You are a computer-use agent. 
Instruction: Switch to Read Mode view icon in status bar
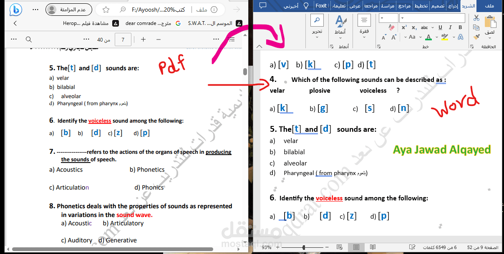click(x=373, y=247)
